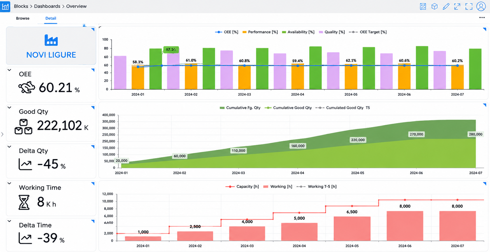The image size is (490, 252).
Task: Go to Dashboards in breadcrumb
Action: tap(47, 6)
